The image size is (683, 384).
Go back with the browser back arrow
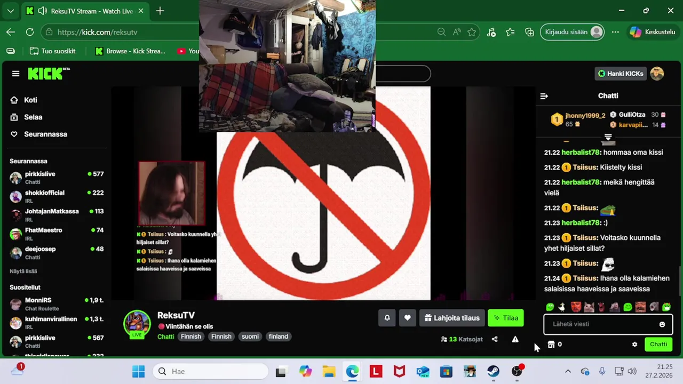coord(11,32)
